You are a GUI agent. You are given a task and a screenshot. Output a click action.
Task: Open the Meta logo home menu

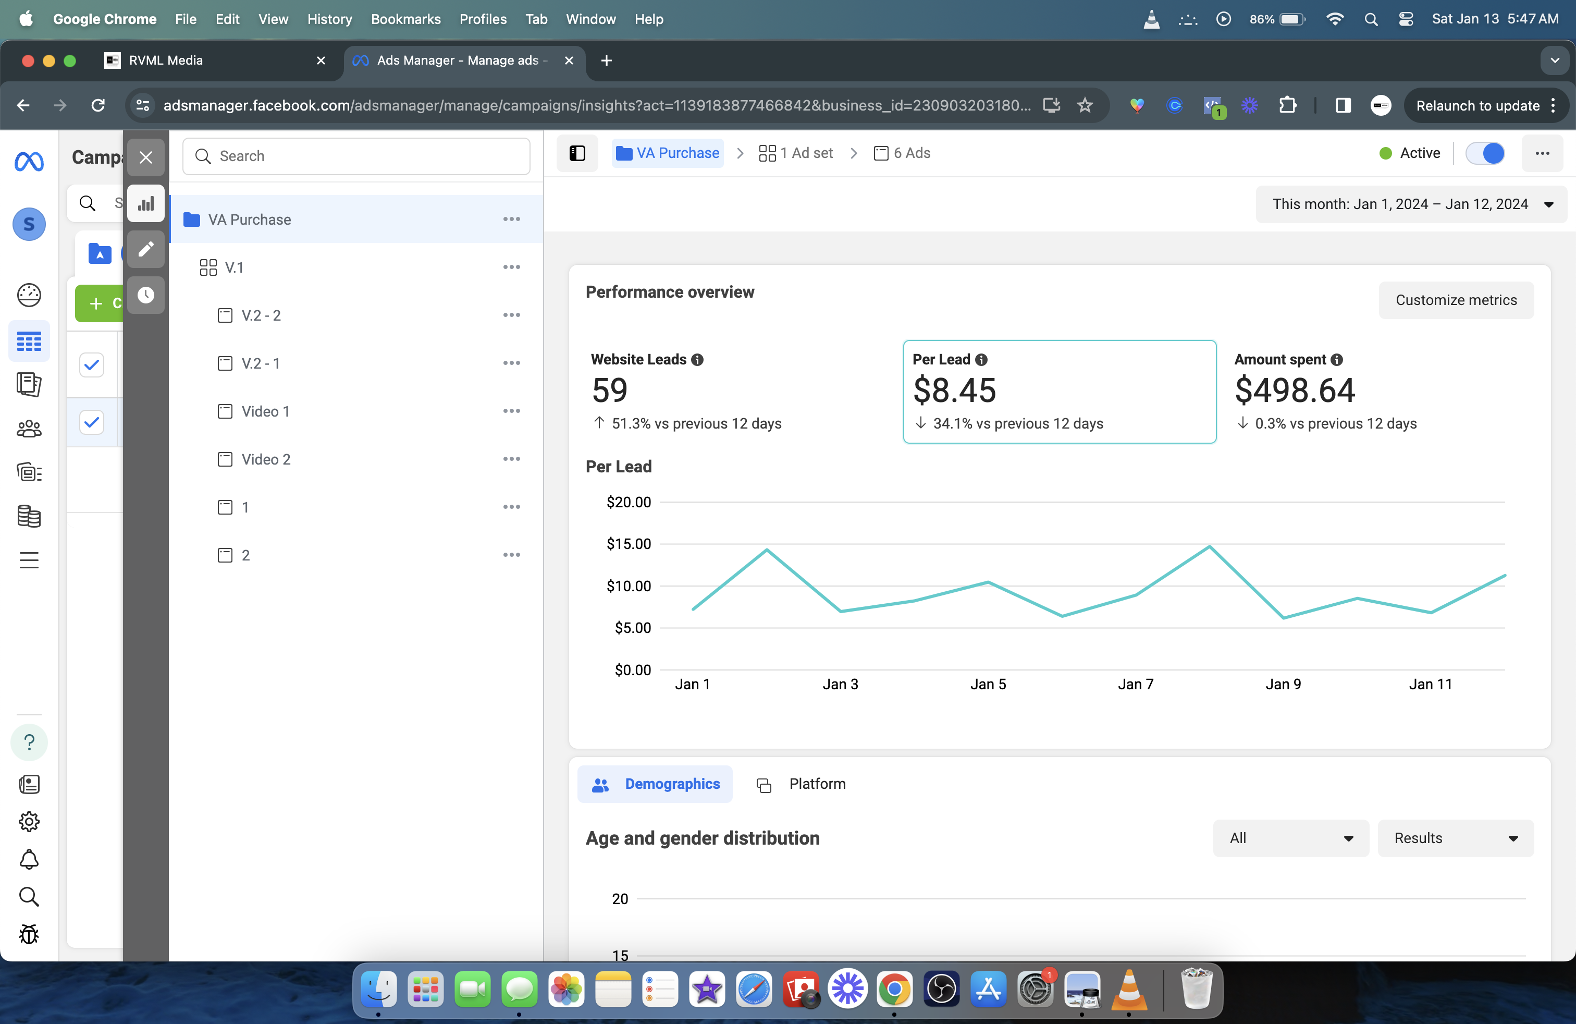click(29, 162)
